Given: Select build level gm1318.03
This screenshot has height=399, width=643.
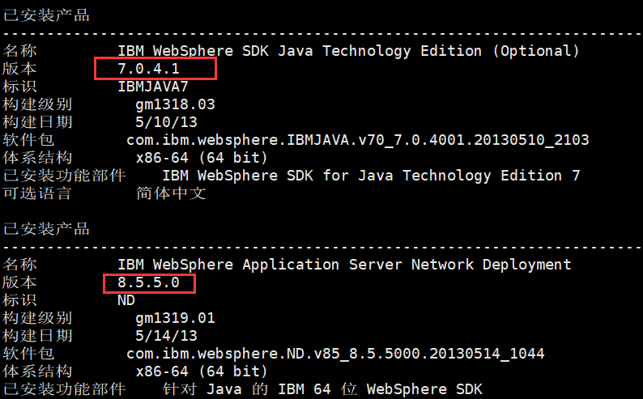Looking at the screenshot, I should (175, 104).
